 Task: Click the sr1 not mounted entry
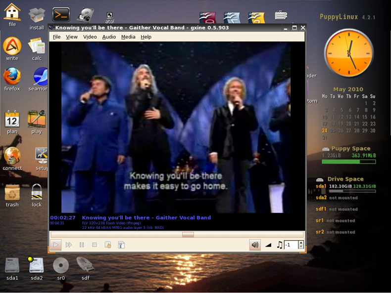click(336, 220)
